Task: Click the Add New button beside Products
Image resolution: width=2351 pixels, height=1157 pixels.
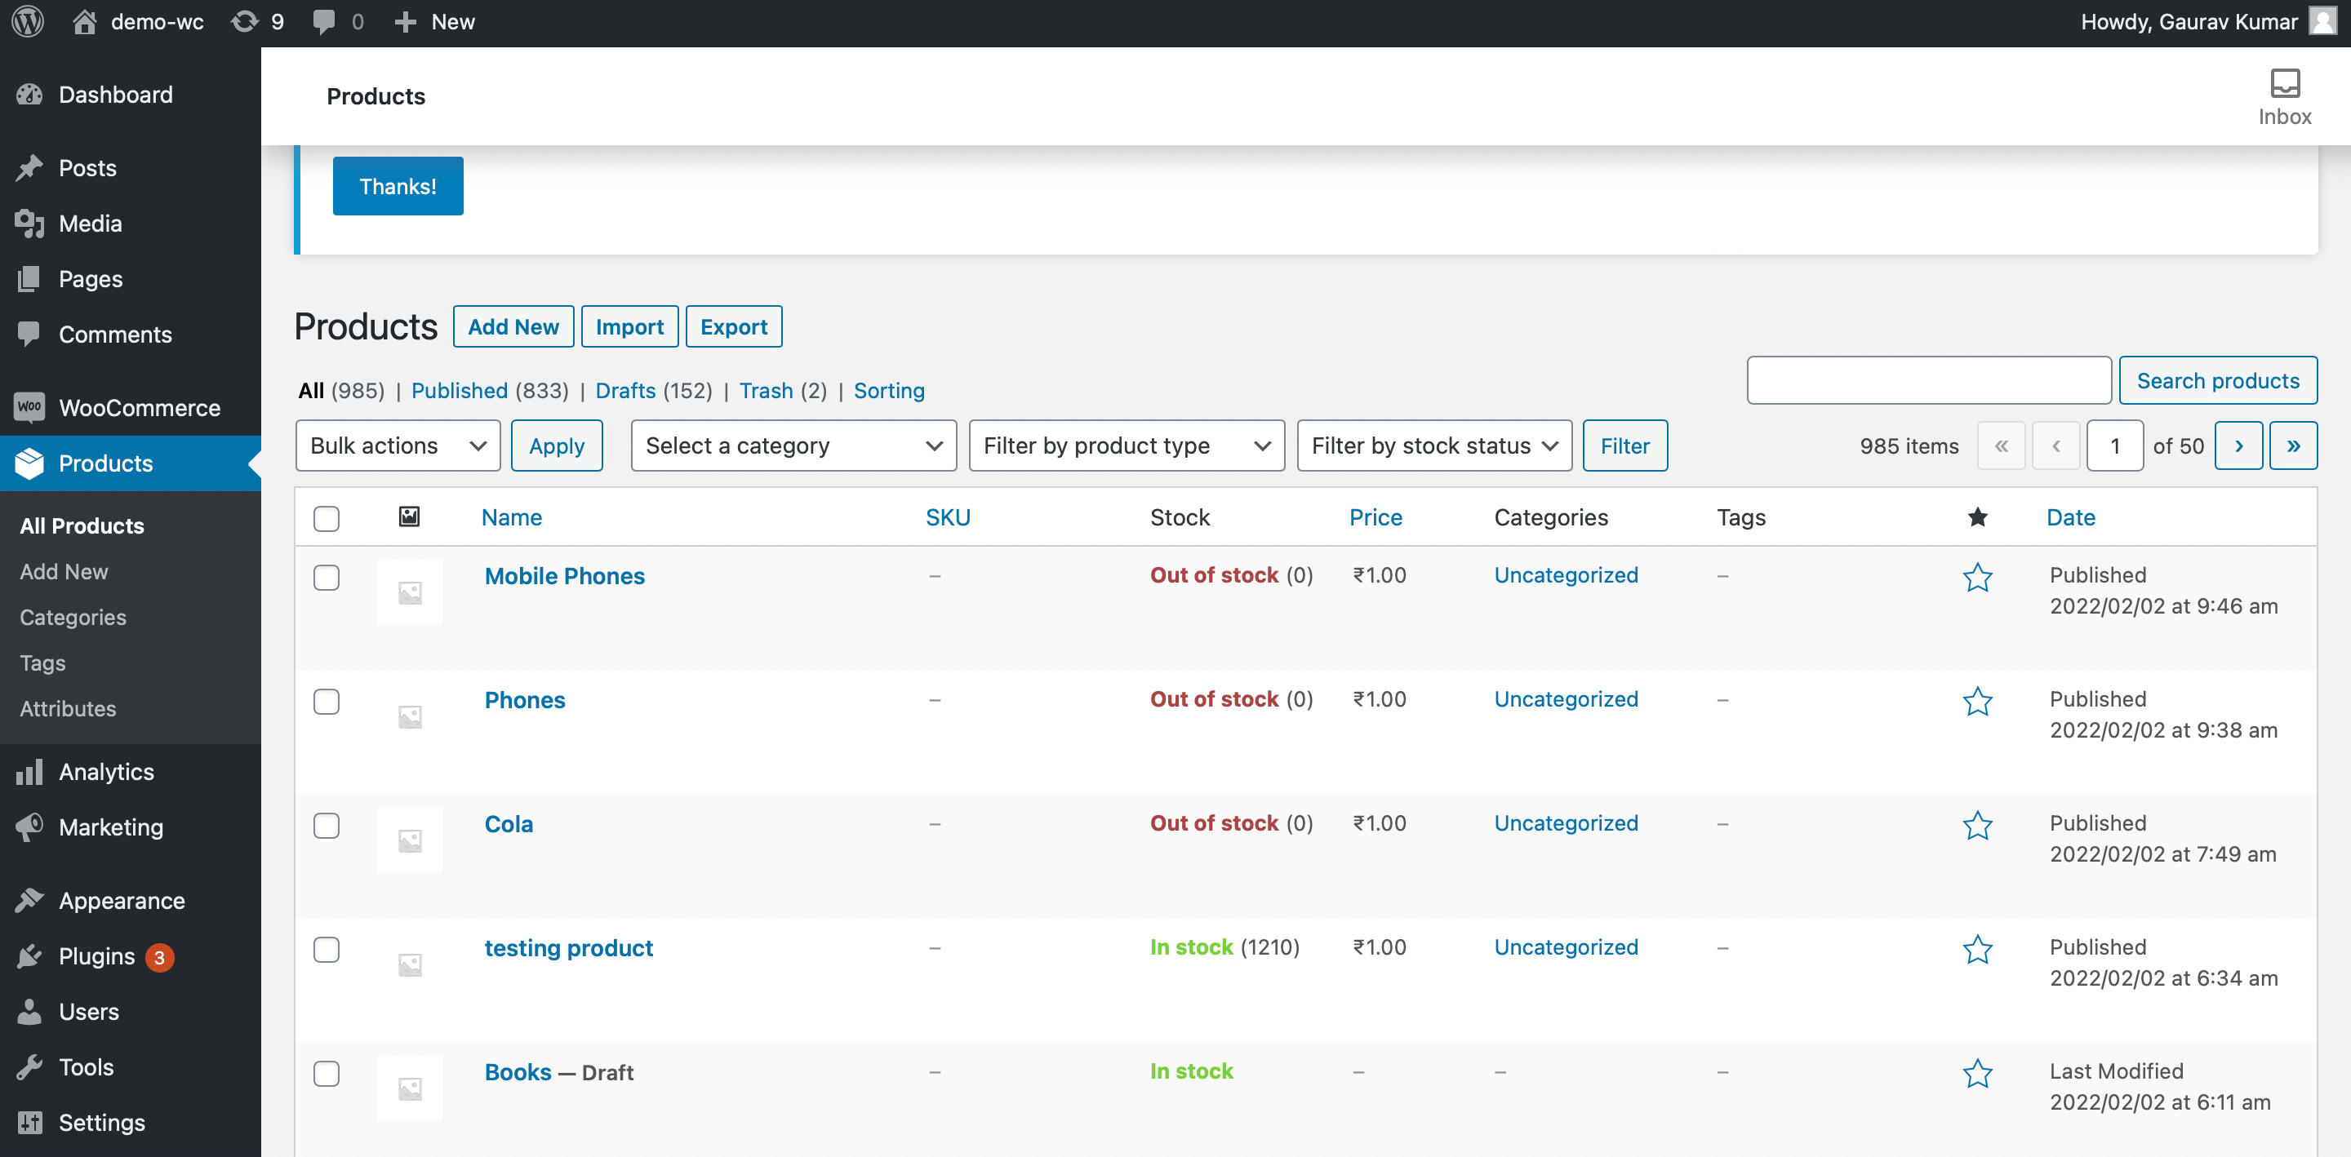Action: 513,326
